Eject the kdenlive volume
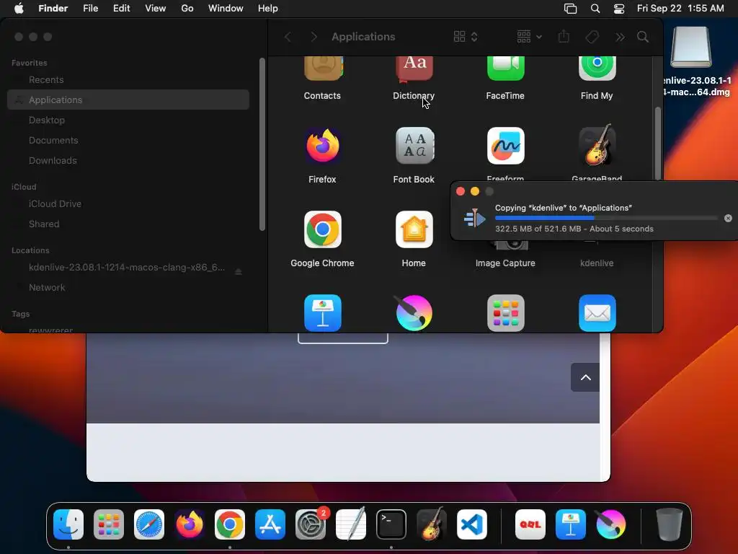This screenshot has height=554, width=738. click(x=238, y=272)
